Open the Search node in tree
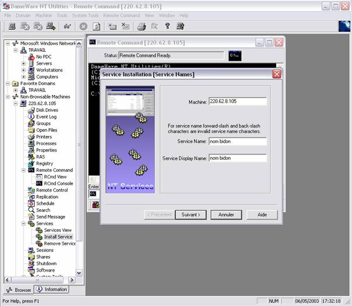This screenshot has height=306, width=352. 43,210
